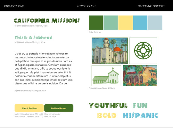Pick the light gray-blue color swatch
173x128 pixels.
click(x=155, y=23)
